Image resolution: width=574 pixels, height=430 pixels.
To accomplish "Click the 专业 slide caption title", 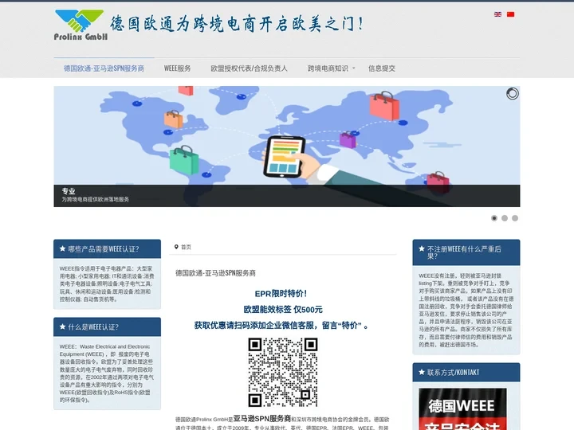I will pos(69,191).
